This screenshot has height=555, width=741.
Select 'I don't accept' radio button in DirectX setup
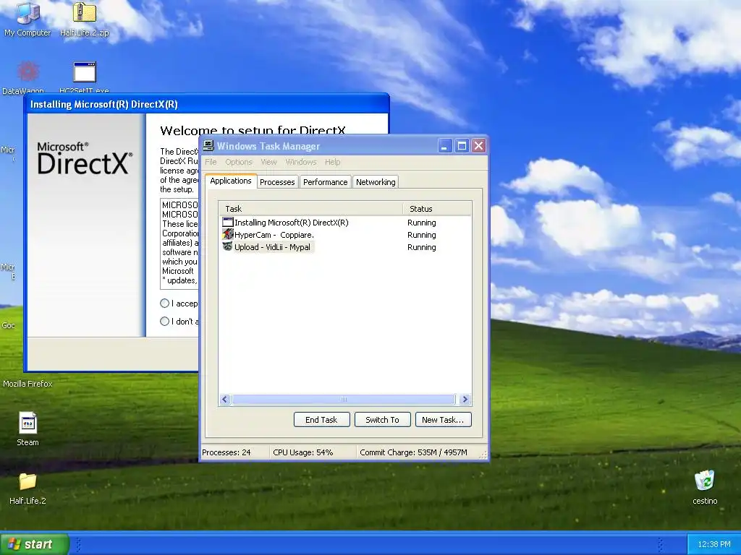coord(164,322)
